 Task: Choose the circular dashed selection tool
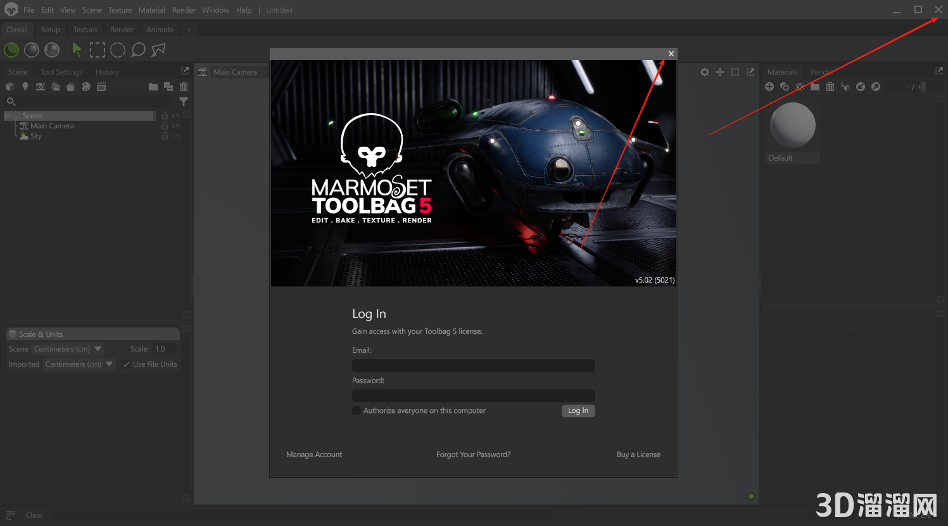coord(118,50)
